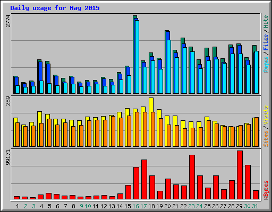Click the 'Sites' legend label
This screenshot has width=272, height=212.
tap(266, 139)
